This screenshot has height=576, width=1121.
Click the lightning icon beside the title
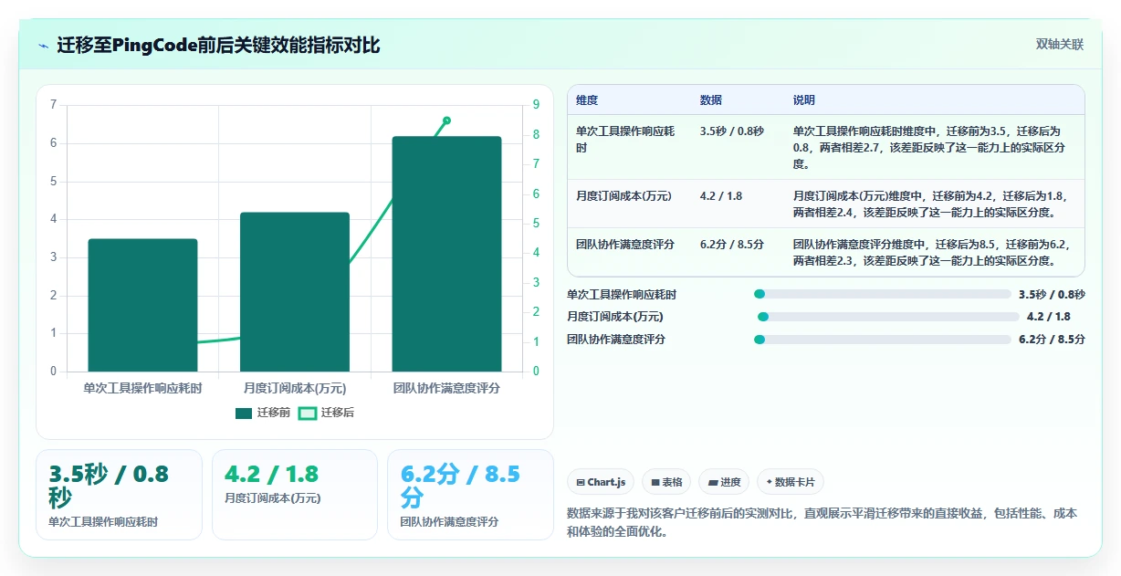[x=43, y=46]
